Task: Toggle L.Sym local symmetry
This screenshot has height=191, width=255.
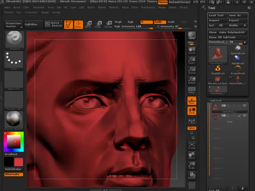Action: click(x=192, y=121)
